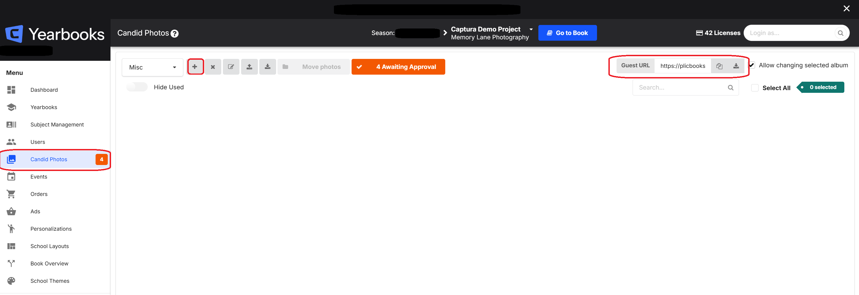Click the Yearbooks graduation cap icon
Screen dimensions: 859x295
click(x=11, y=107)
